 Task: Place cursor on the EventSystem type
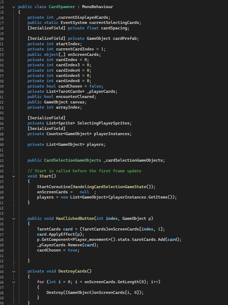(x=74, y=23)
